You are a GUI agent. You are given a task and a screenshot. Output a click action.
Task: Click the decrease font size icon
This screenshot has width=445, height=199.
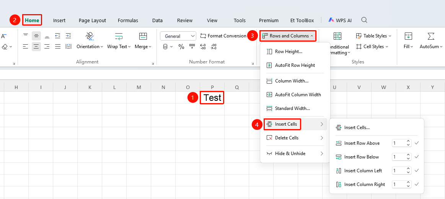tap(4, 36)
